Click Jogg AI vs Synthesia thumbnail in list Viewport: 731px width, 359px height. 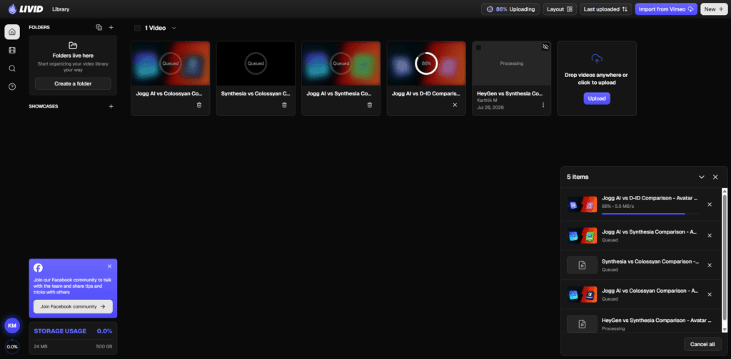pyautogui.click(x=582, y=236)
